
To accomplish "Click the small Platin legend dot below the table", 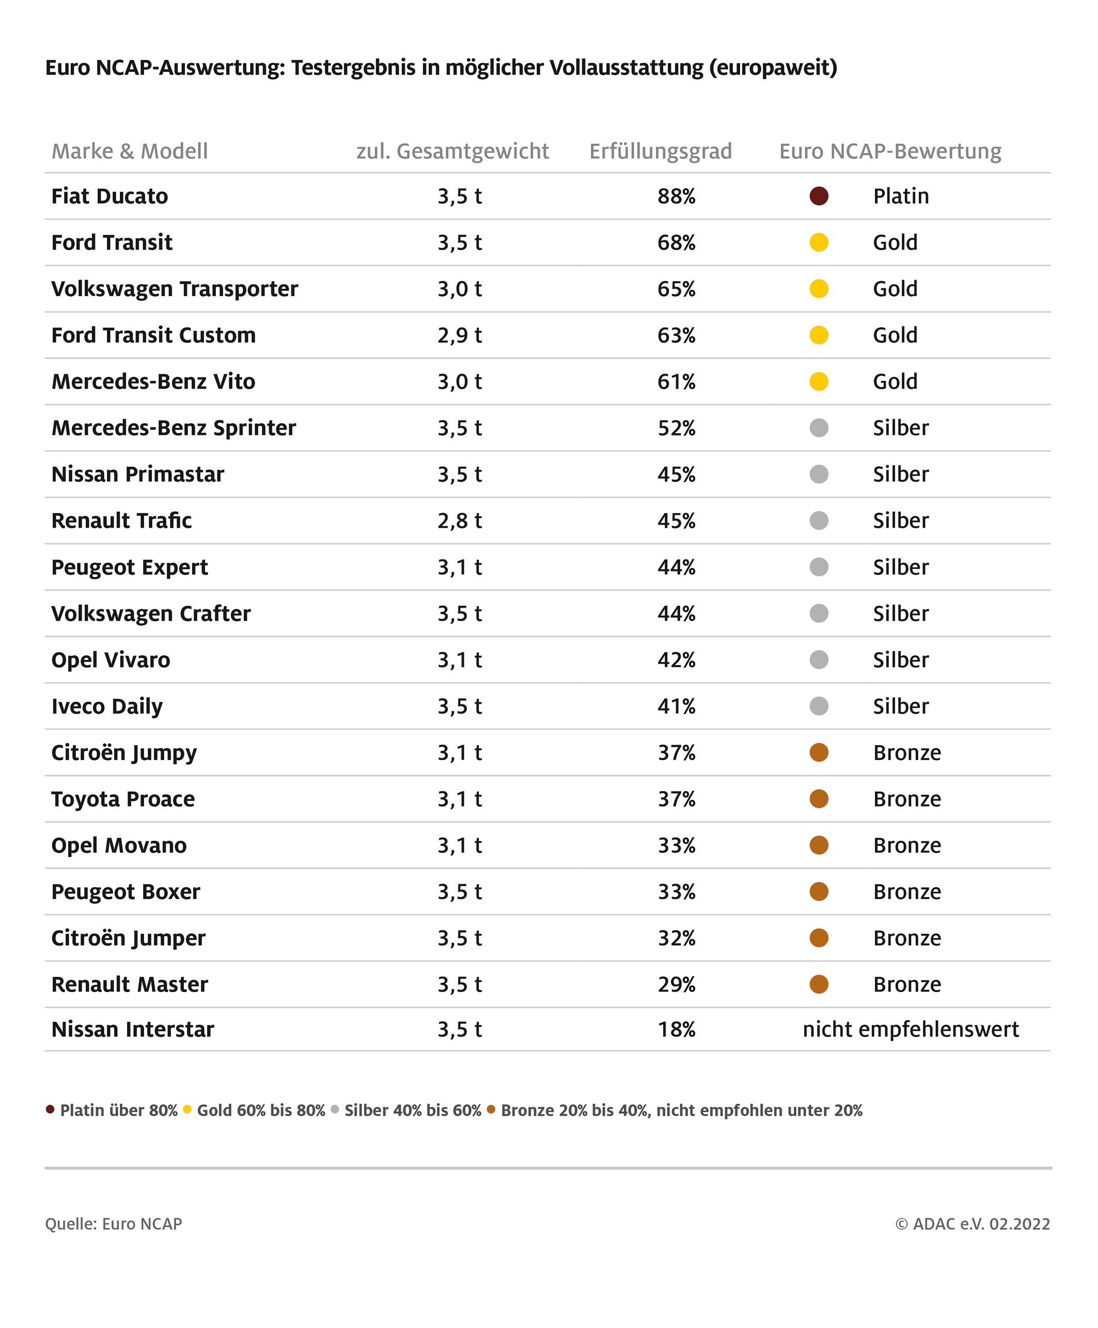I will [50, 1109].
